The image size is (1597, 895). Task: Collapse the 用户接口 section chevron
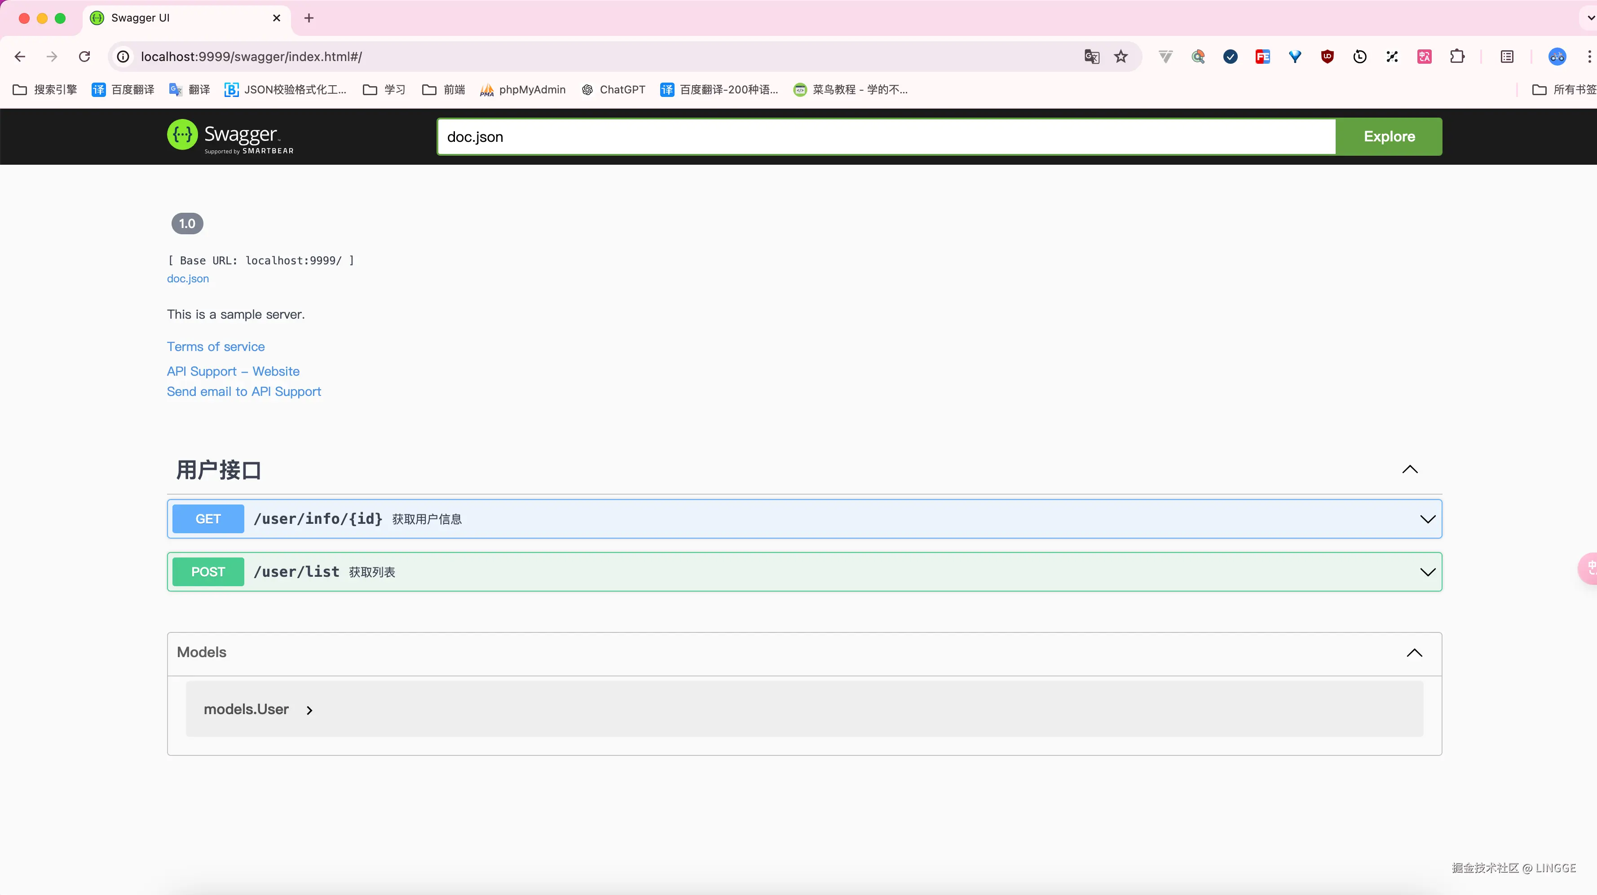coord(1410,469)
